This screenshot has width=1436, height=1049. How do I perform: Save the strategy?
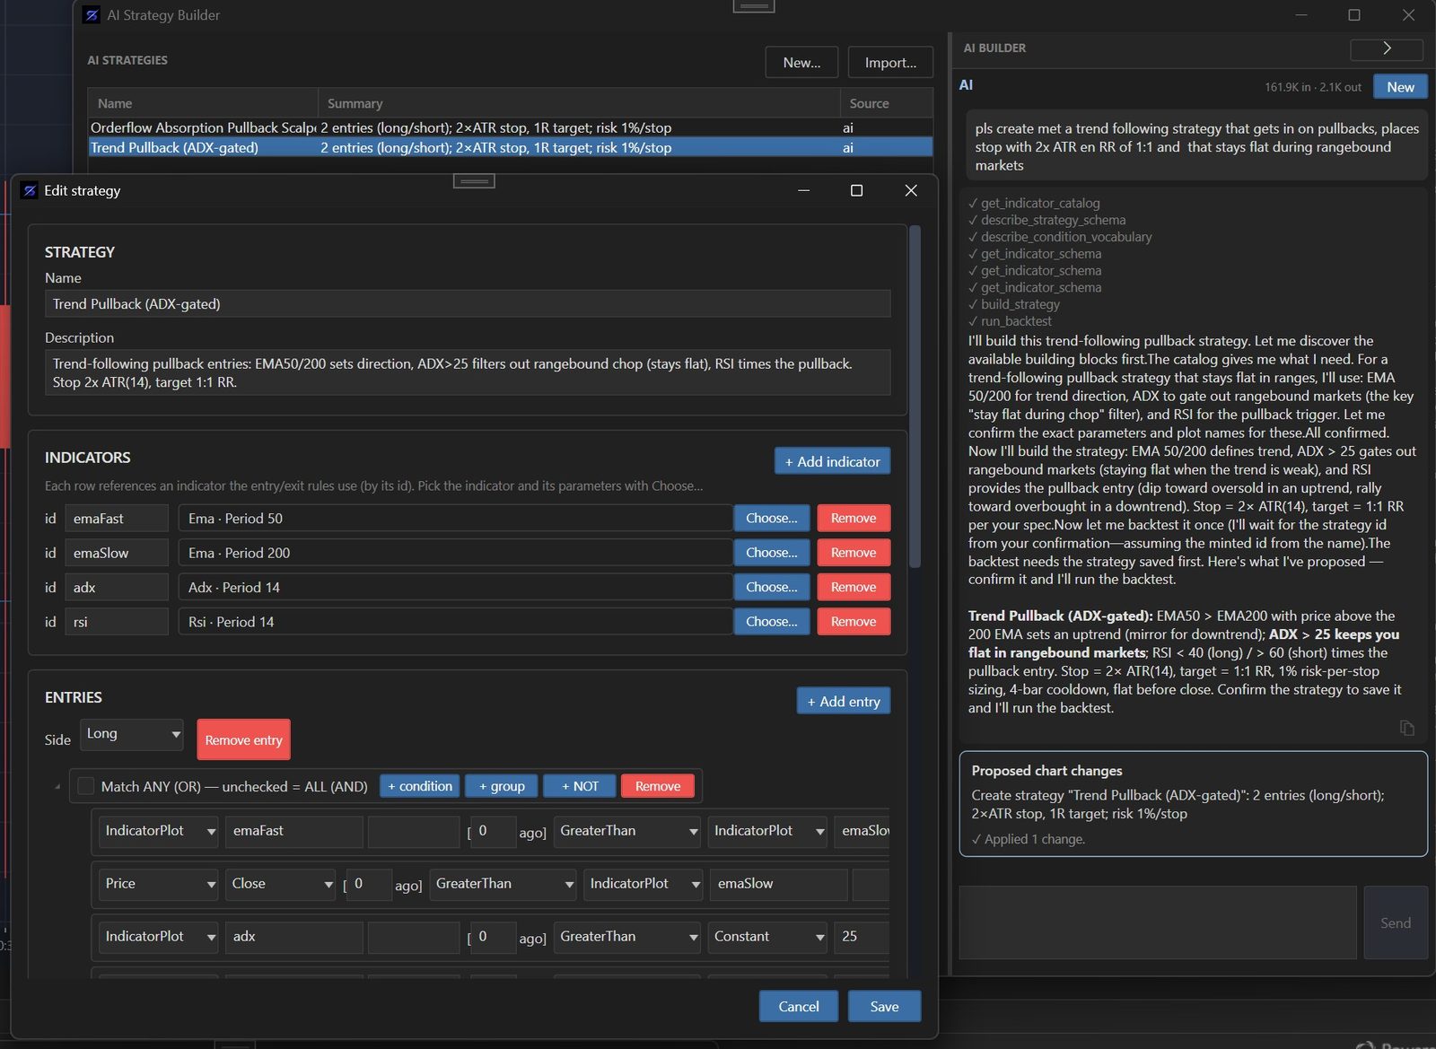(x=884, y=1006)
